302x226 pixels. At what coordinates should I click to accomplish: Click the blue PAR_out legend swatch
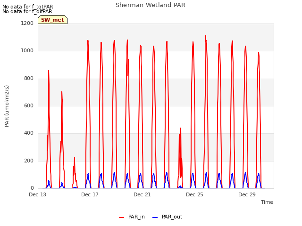pyautogui.click(x=155, y=218)
